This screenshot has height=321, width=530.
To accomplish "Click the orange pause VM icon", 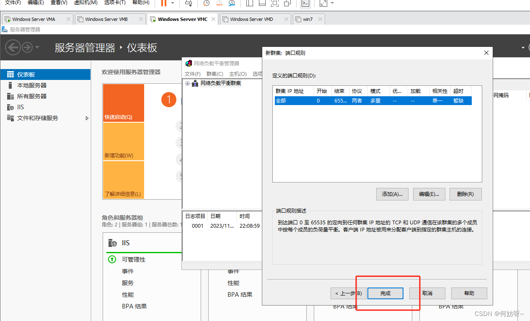I will [163, 3].
